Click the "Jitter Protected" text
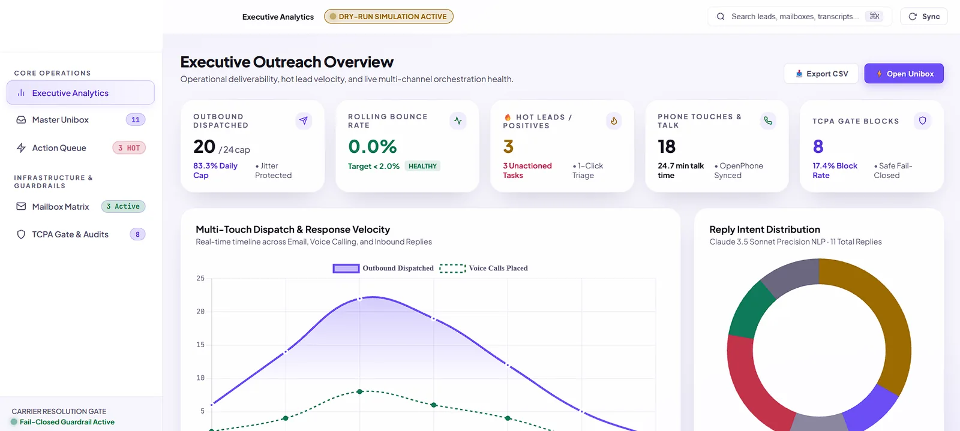This screenshot has height=431, width=960. tap(274, 171)
